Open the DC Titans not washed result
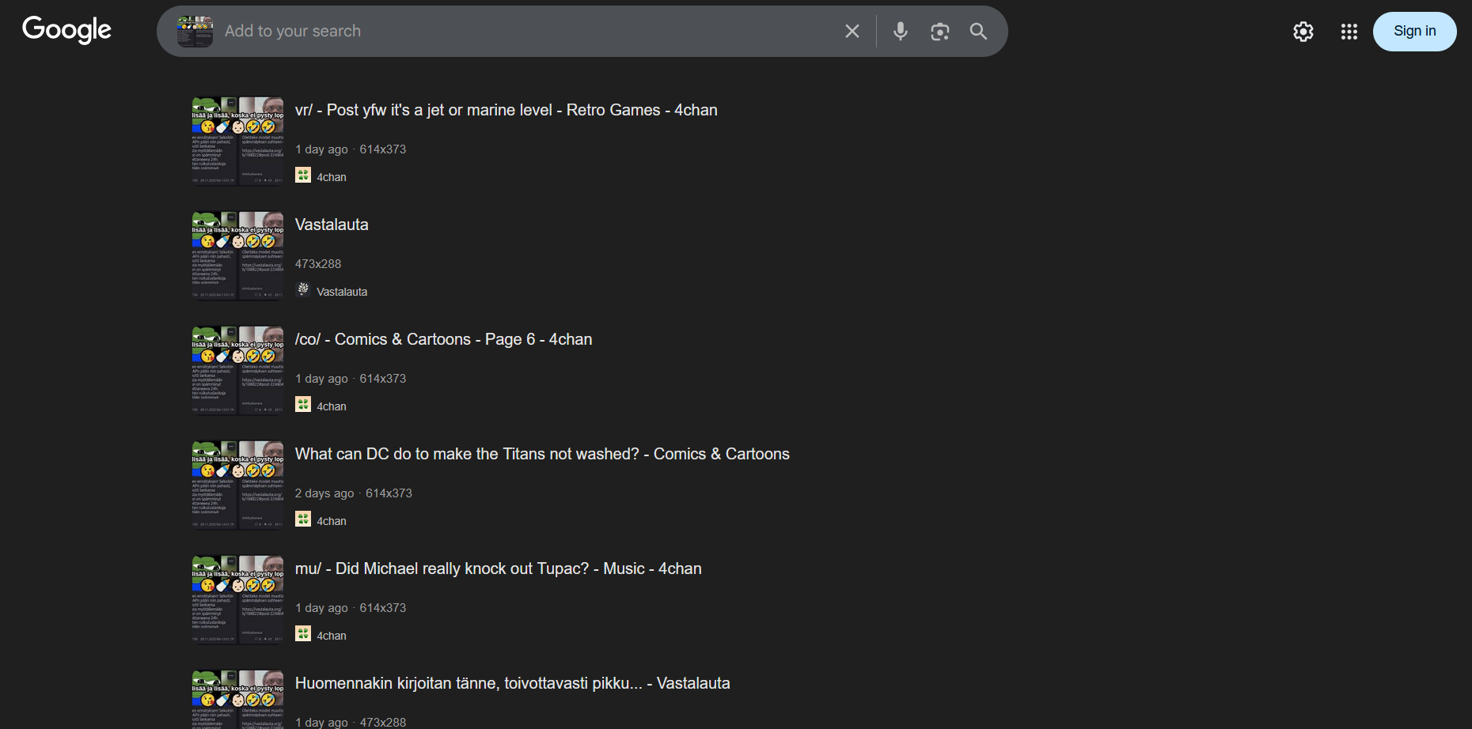Screen dimensions: 1472x729 click(x=542, y=454)
